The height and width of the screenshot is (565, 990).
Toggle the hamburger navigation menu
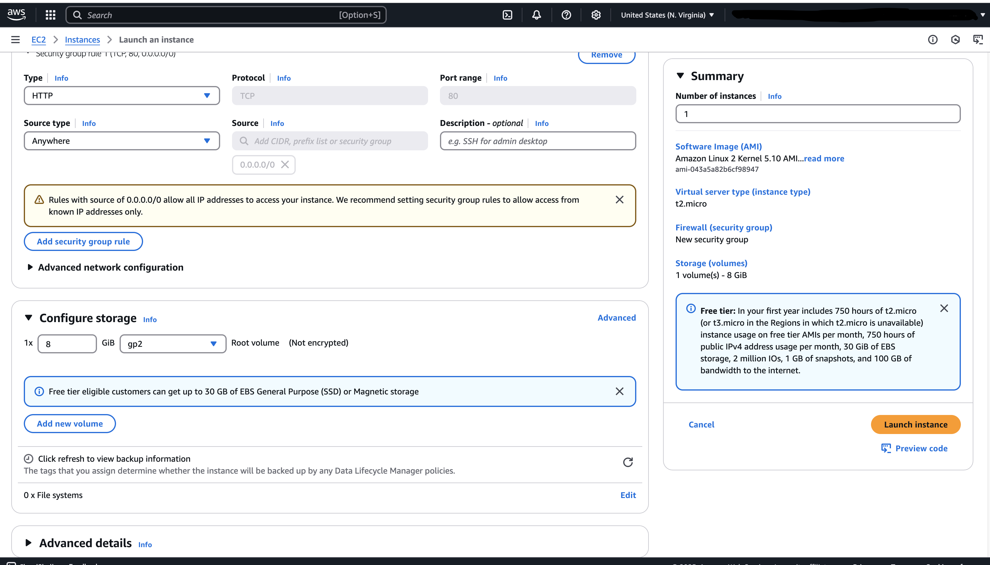(15, 40)
